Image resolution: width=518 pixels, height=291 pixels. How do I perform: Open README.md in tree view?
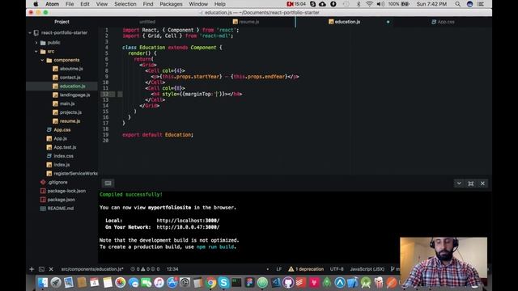tap(61, 209)
